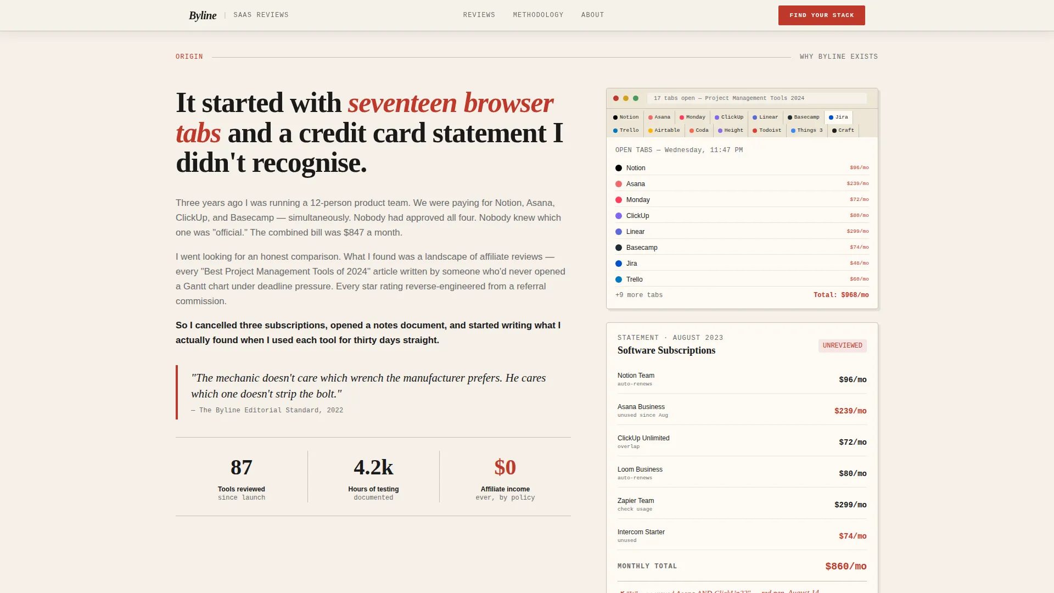The width and height of the screenshot is (1054, 593).
Task: Open the Reviews nav link
Action: tap(479, 15)
